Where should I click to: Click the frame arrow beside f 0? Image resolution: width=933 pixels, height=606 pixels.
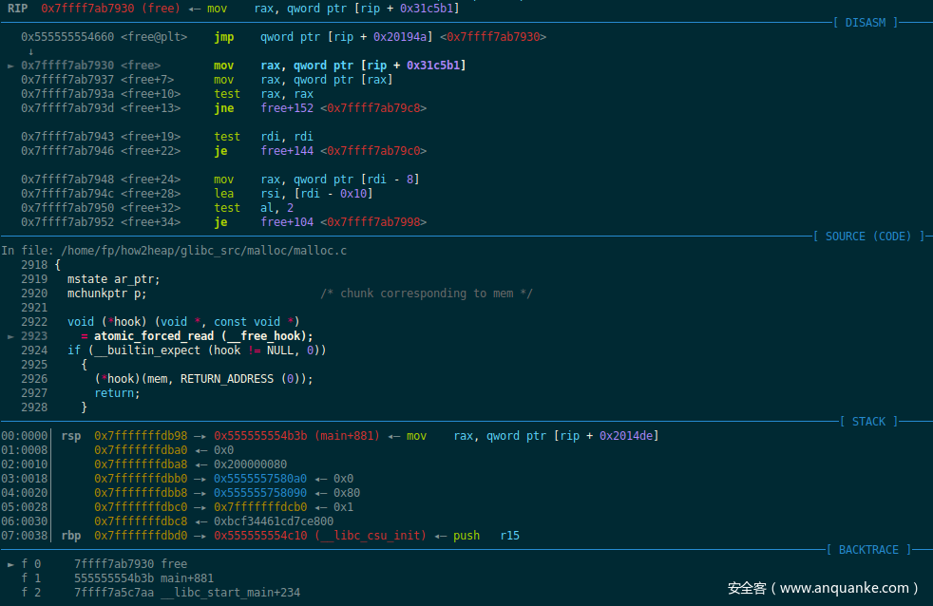(x=10, y=564)
